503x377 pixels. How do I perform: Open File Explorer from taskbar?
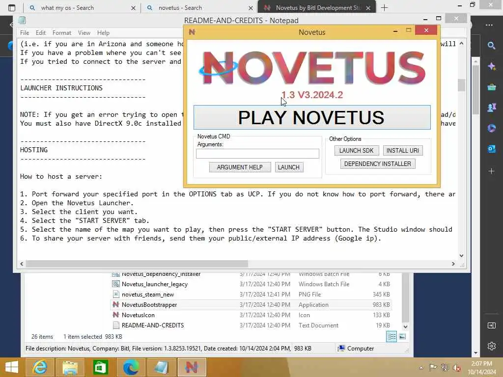[70, 367]
